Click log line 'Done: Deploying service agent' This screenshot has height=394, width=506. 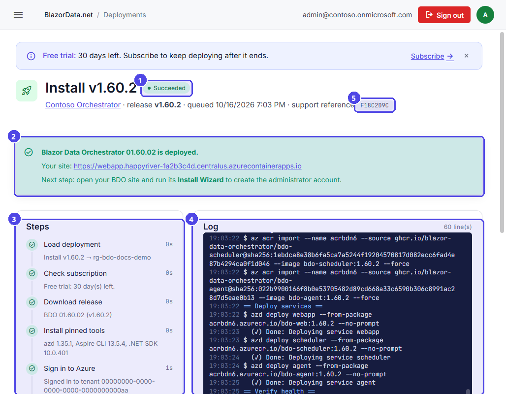point(313,383)
